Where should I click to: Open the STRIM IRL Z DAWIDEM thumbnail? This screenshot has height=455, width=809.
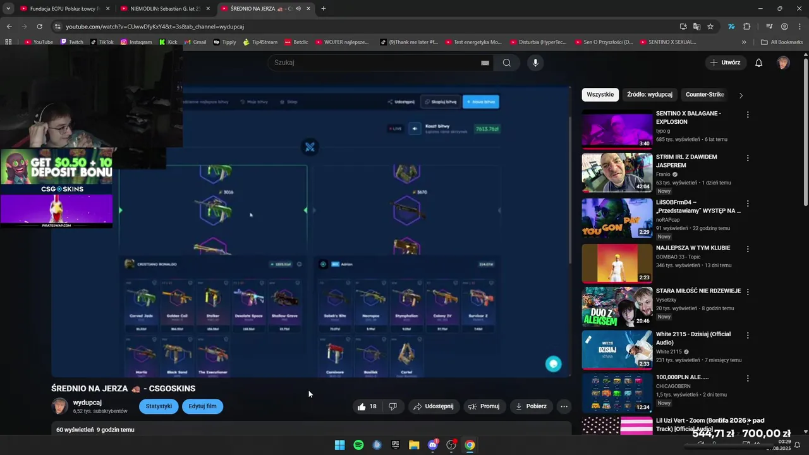point(617,172)
